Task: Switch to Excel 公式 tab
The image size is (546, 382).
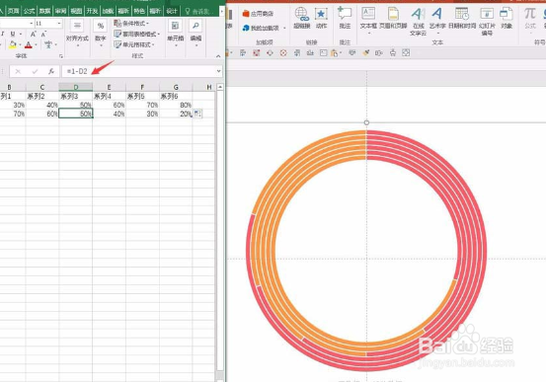Action: [x=29, y=11]
